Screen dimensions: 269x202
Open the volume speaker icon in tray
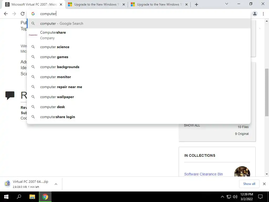pyautogui.click(x=235, y=197)
